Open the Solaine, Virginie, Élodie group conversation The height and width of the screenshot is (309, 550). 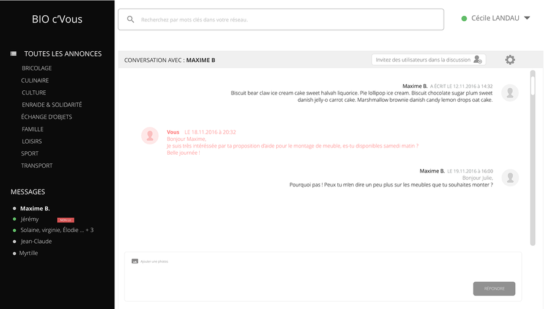coord(56,230)
